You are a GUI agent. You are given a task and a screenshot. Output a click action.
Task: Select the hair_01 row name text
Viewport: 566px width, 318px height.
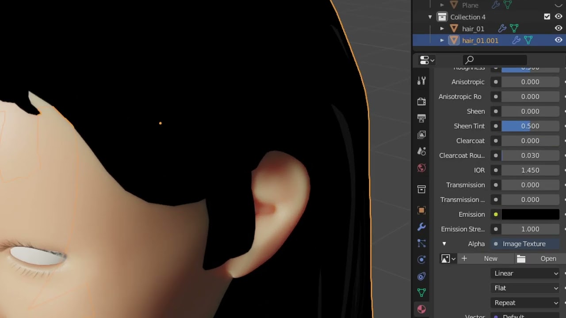tap(473, 29)
